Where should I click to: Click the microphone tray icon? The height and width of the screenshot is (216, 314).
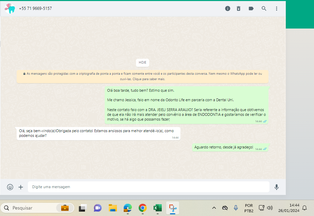[236, 208]
